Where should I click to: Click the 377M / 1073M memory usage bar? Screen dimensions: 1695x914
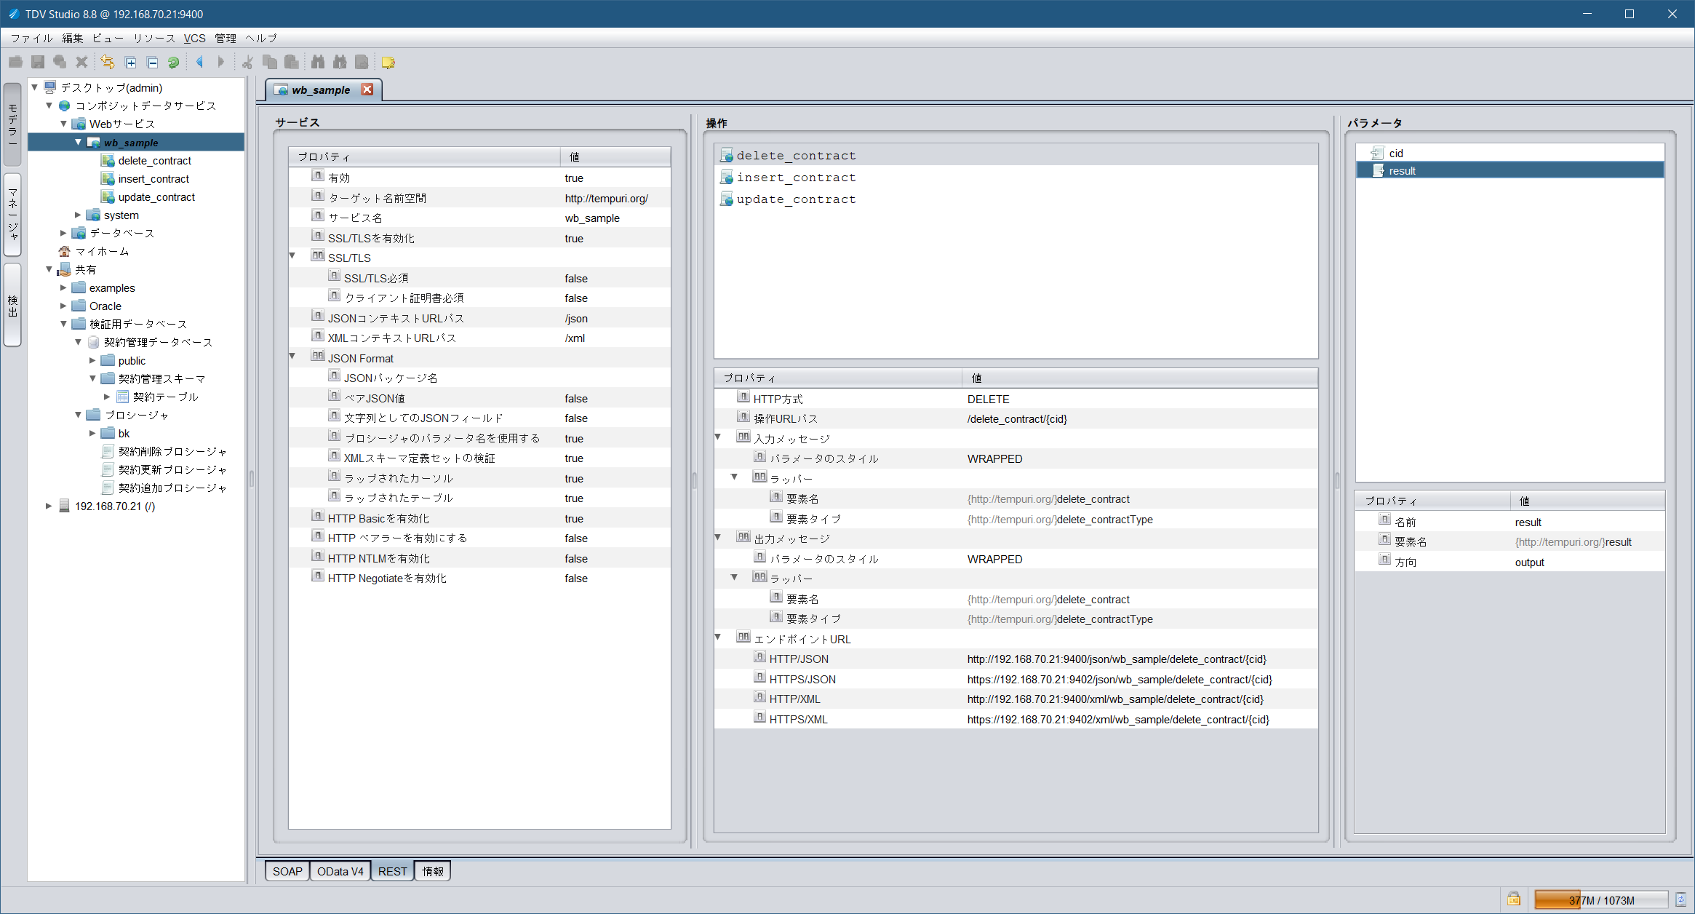click(x=1601, y=900)
